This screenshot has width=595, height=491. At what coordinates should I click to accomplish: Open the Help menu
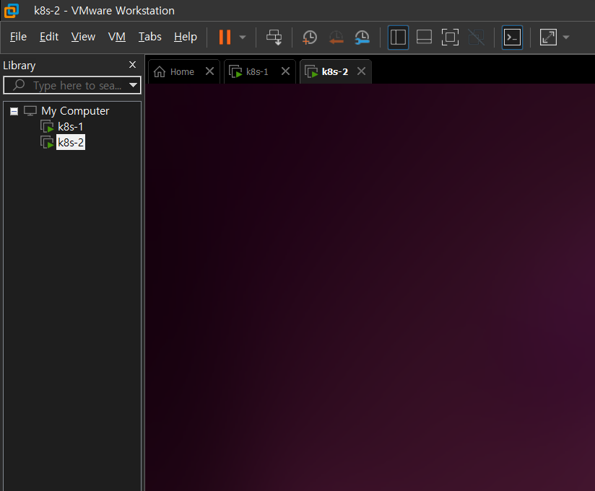tap(186, 37)
